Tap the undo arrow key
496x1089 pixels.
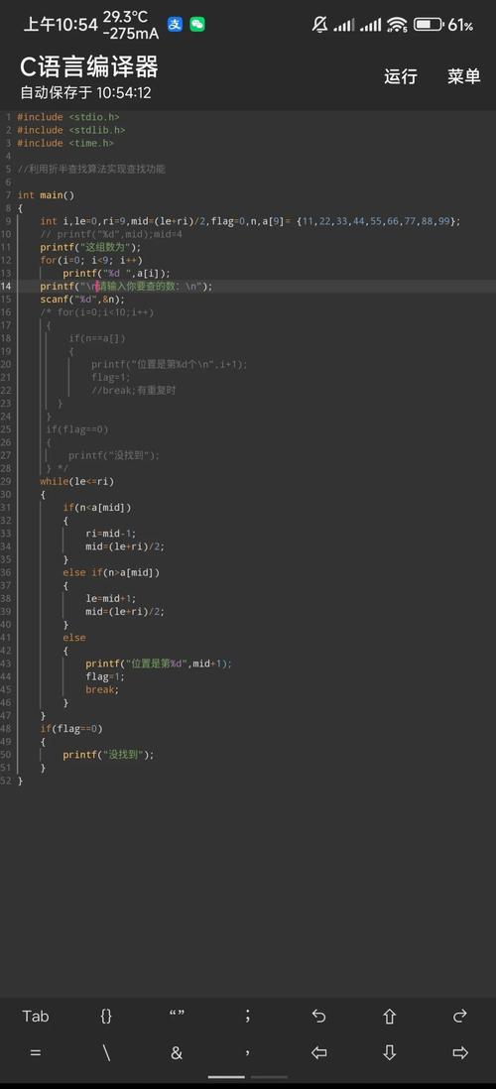tap(318, 1016)
